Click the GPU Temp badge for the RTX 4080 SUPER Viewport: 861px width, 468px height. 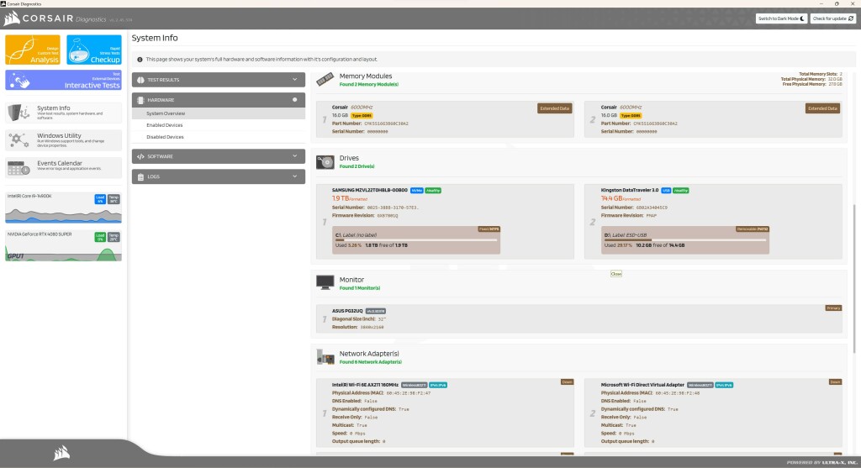114,237
